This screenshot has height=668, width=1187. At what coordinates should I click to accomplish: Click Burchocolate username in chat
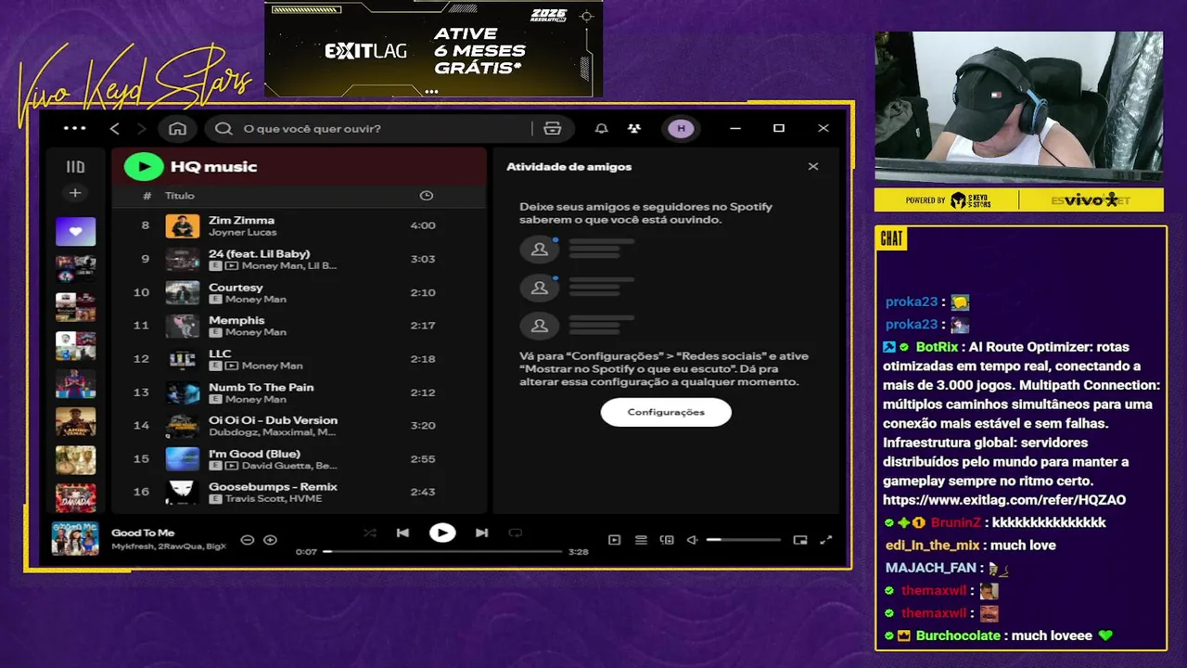pyautogui.click(x=958, y=636)
